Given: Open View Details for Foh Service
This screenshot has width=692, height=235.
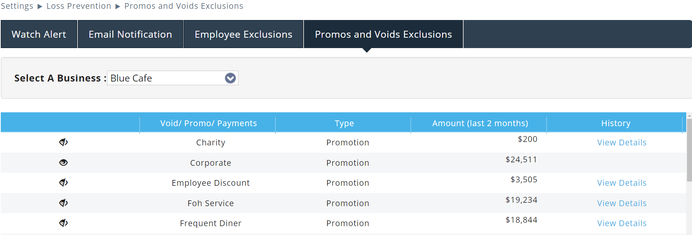Looking at the screenshot, I should [621, 203].
